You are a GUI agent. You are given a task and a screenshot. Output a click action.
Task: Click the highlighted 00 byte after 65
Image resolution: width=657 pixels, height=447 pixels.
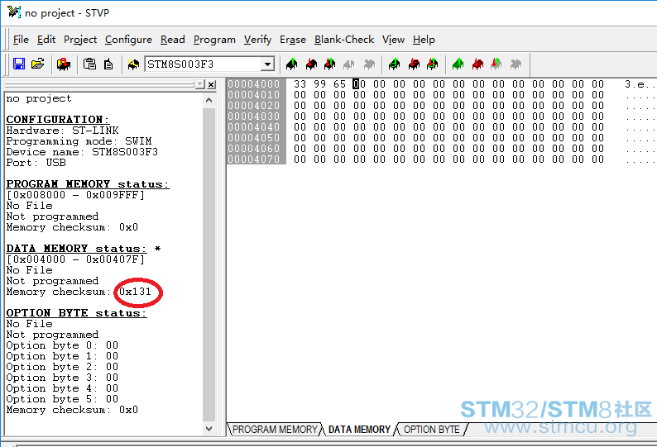coord(359,84)
